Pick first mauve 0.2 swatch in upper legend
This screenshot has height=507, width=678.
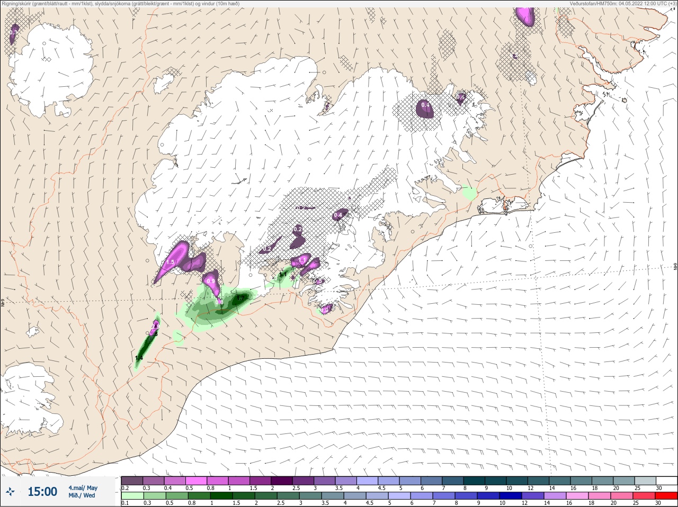click(132, 481)
